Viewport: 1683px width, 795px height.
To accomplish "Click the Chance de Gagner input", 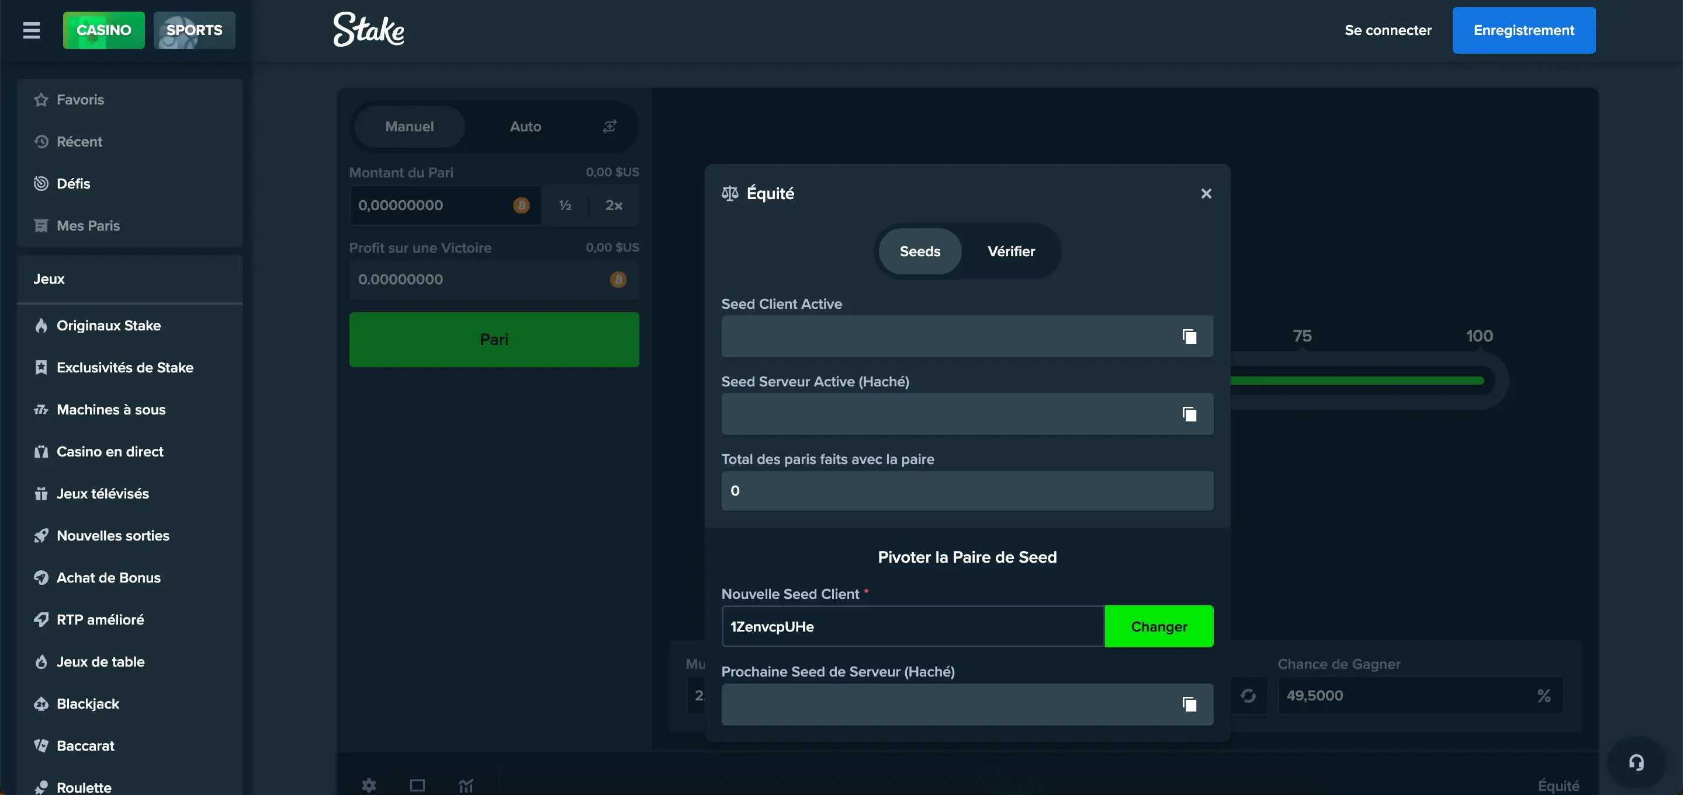I will coord(1421,696).
